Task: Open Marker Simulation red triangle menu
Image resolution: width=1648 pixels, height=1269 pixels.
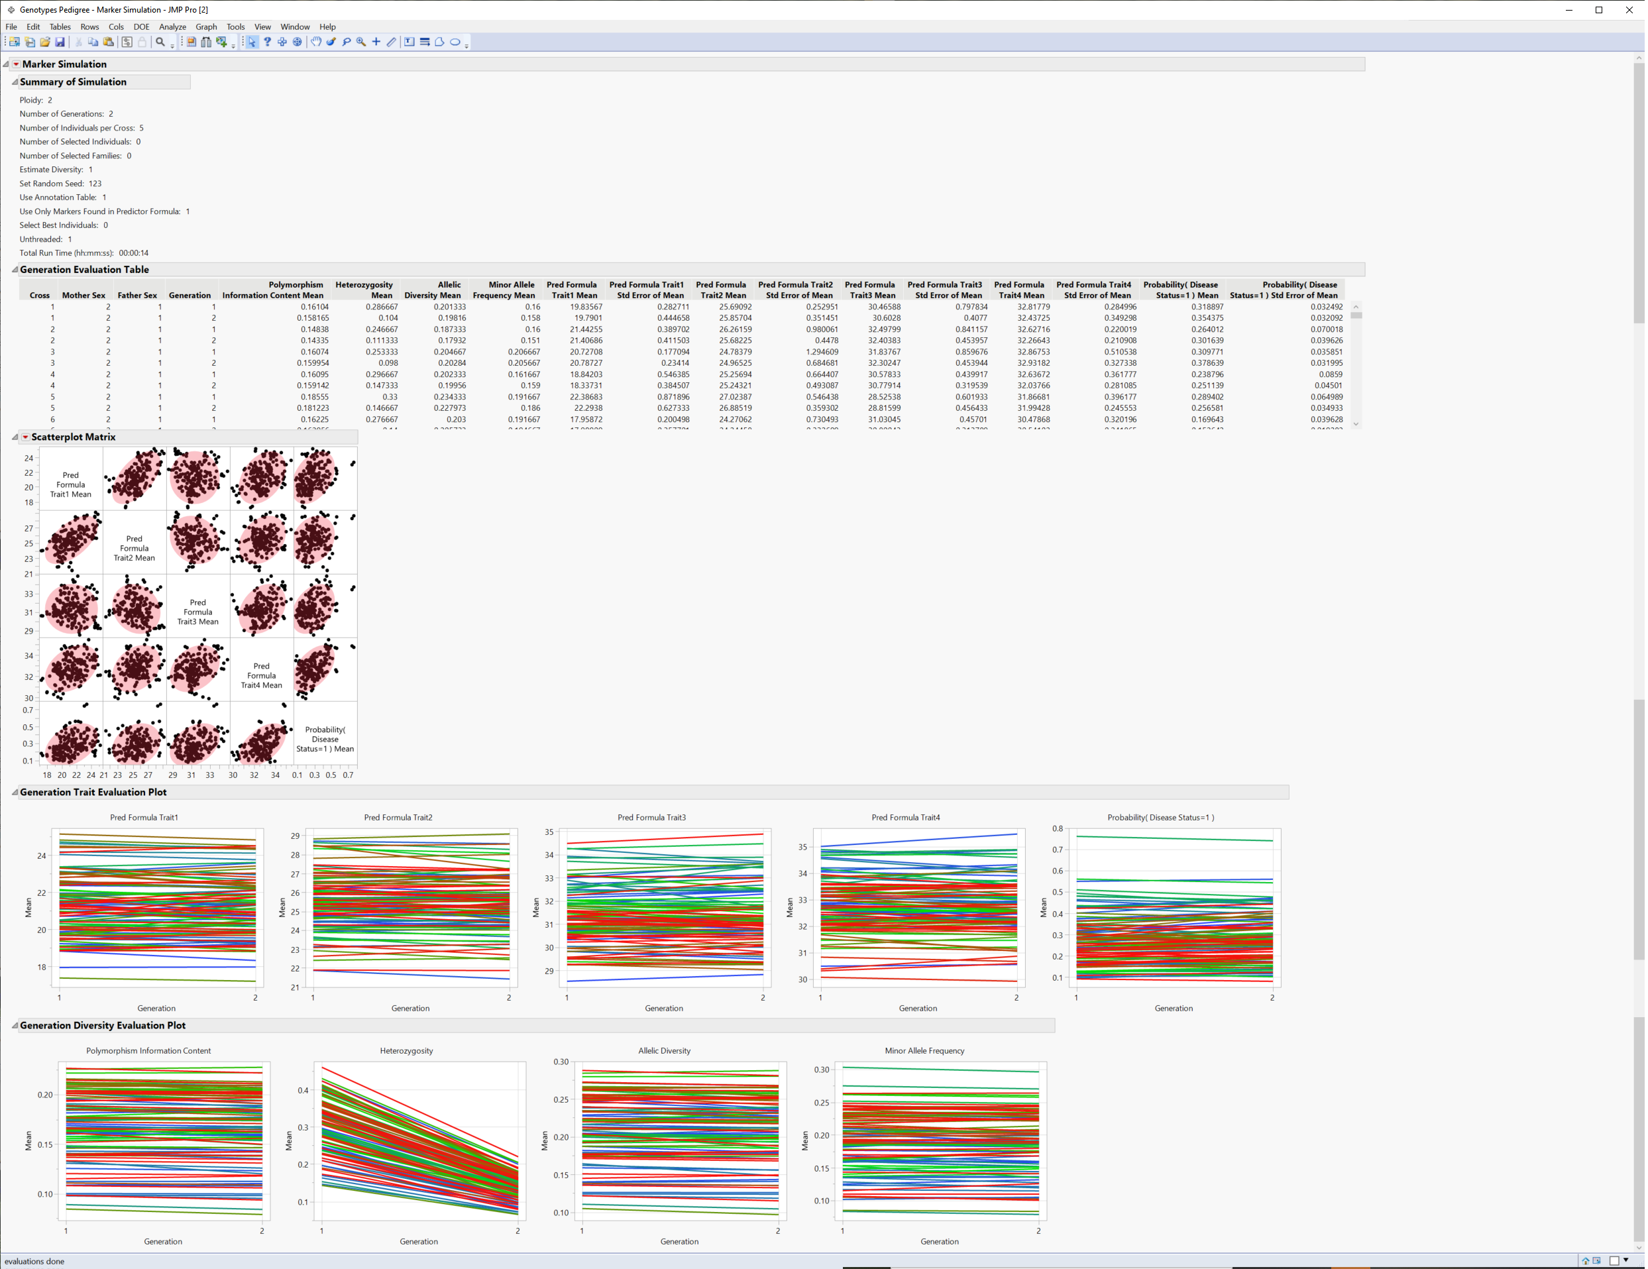Action: [x=16, y=64]
